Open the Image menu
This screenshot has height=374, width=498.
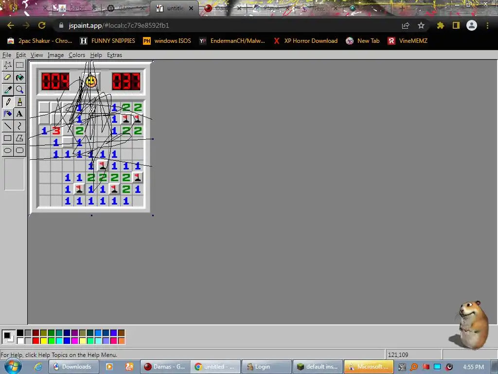[x=55, y=55]
